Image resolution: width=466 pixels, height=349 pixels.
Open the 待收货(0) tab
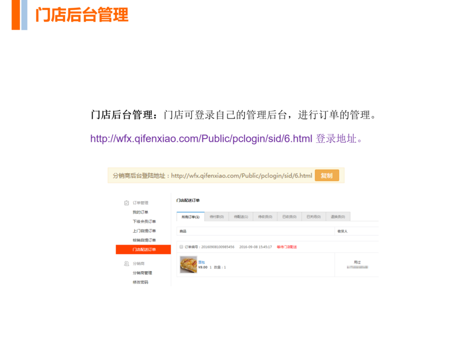tap(265, 216)
